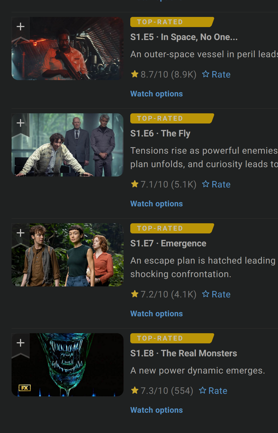
Task: Open Watch options for S1.E5
Action: [156, 94]
